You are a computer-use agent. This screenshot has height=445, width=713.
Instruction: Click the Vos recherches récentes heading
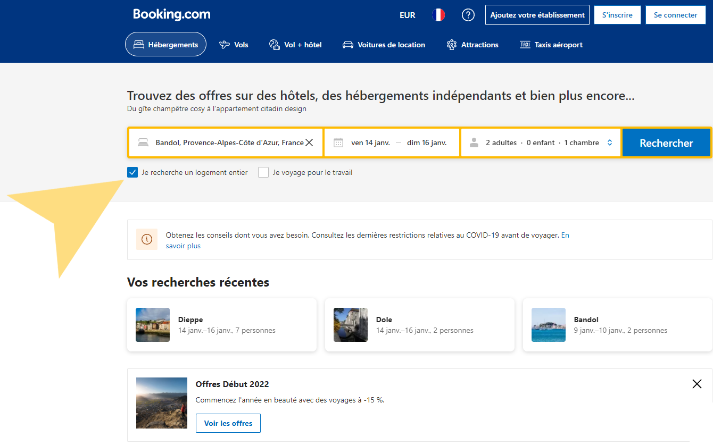coord(198,282)
